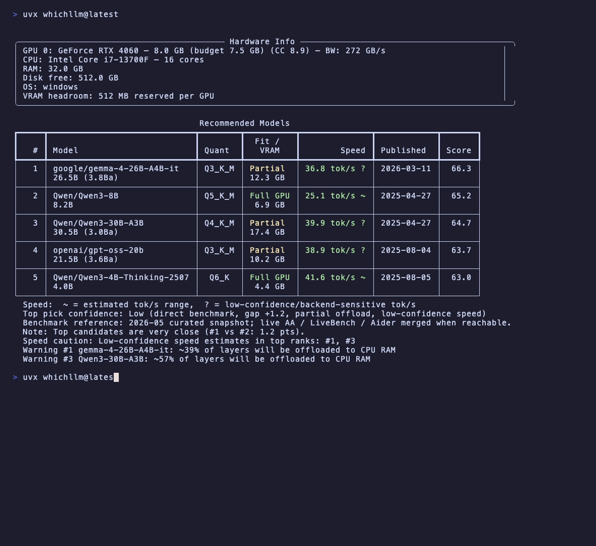Viewport: 596px width, 546px height.
Task: Click the Published column header
Action: coord(403,150)
